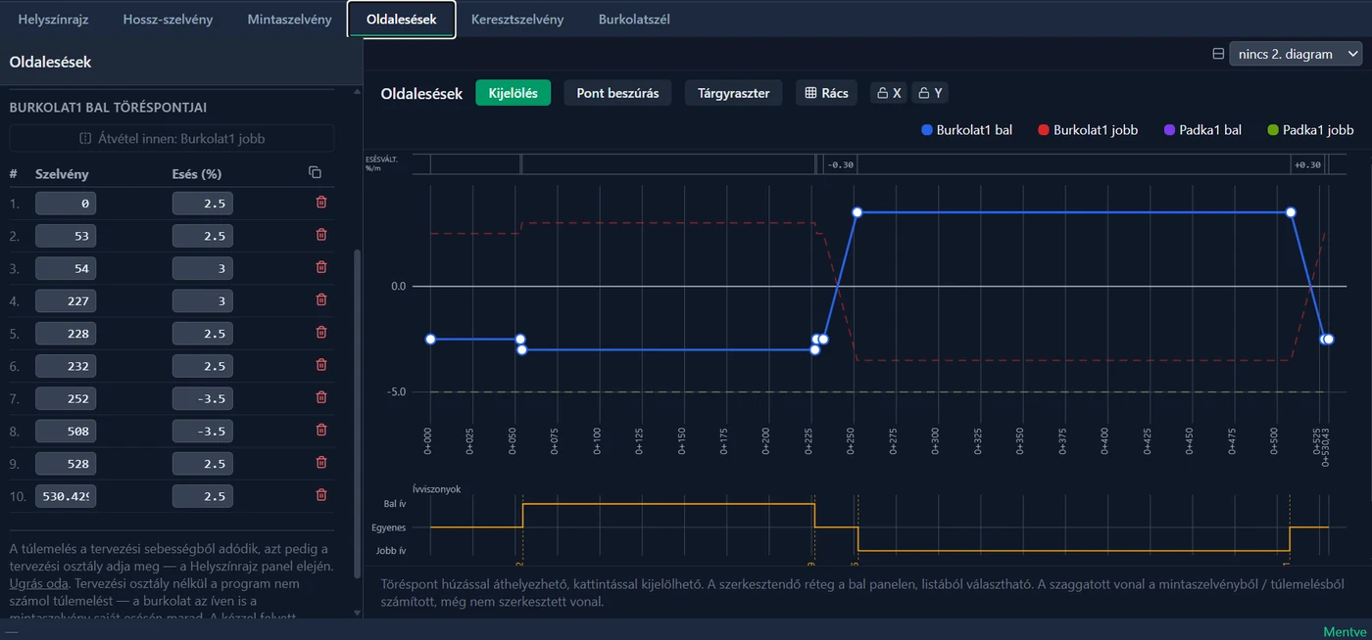Select the top-right breakpoint near station 0+508
1372x640 pixels.
1291,212
